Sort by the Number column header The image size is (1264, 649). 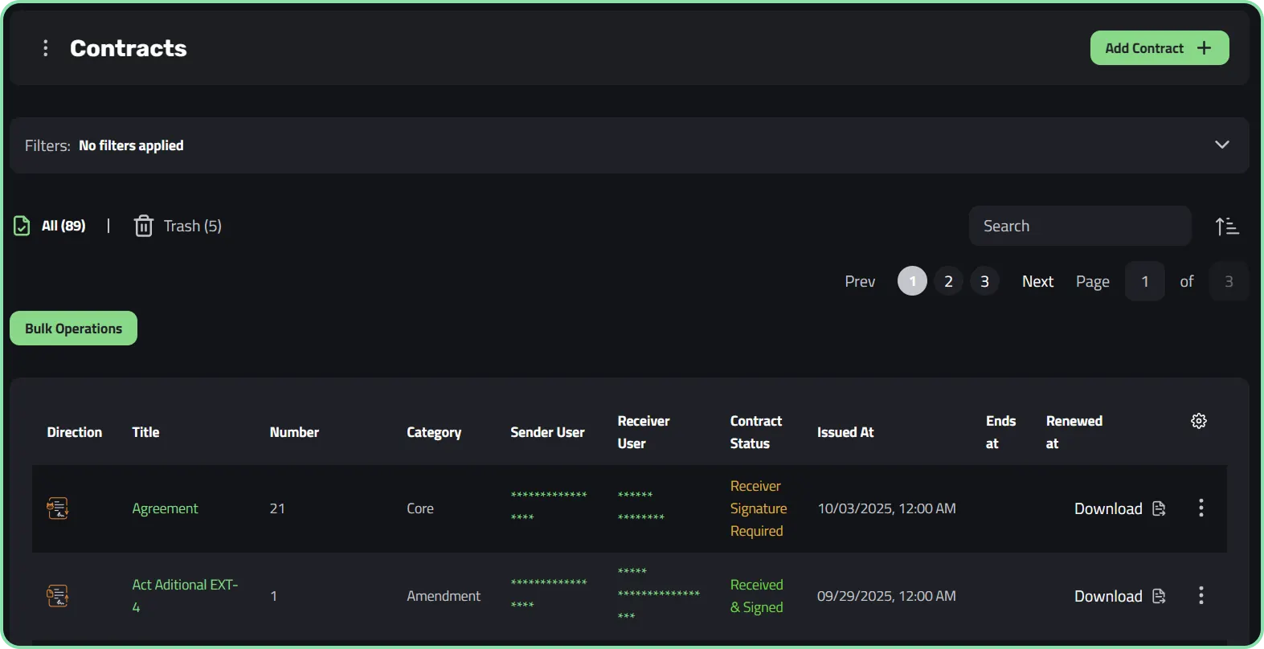[x=294, y=432]
